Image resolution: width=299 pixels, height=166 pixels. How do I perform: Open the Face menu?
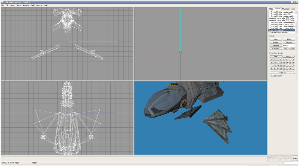point(19,5)
